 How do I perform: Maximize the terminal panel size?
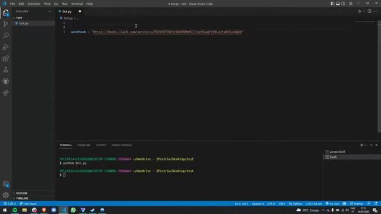tap(371, 145)
